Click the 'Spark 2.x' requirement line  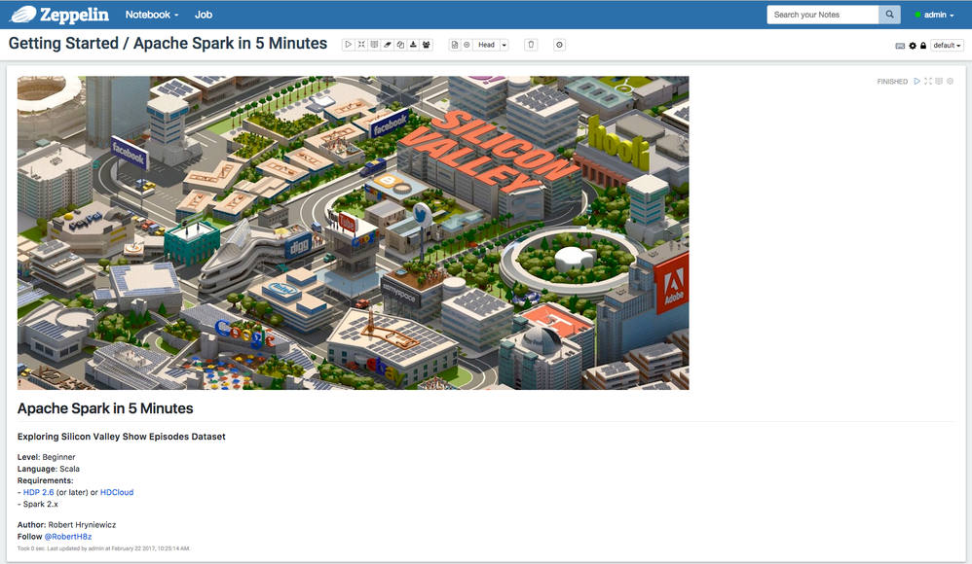point(40,504)
